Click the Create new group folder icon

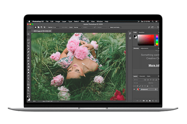point(150,101)
